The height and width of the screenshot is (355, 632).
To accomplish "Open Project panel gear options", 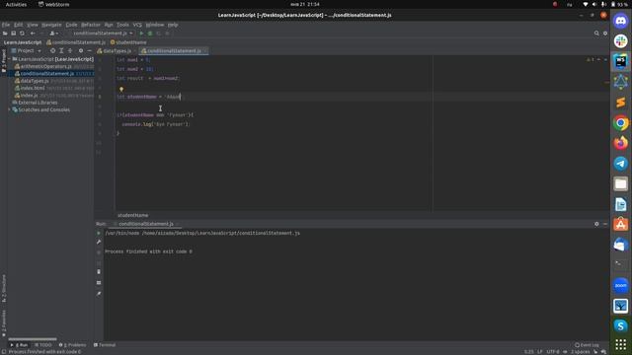I will coord(81,50).
